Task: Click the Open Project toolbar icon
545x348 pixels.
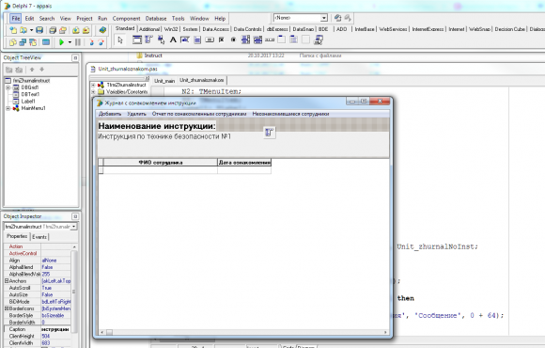Action: click(x=63, y=30)
